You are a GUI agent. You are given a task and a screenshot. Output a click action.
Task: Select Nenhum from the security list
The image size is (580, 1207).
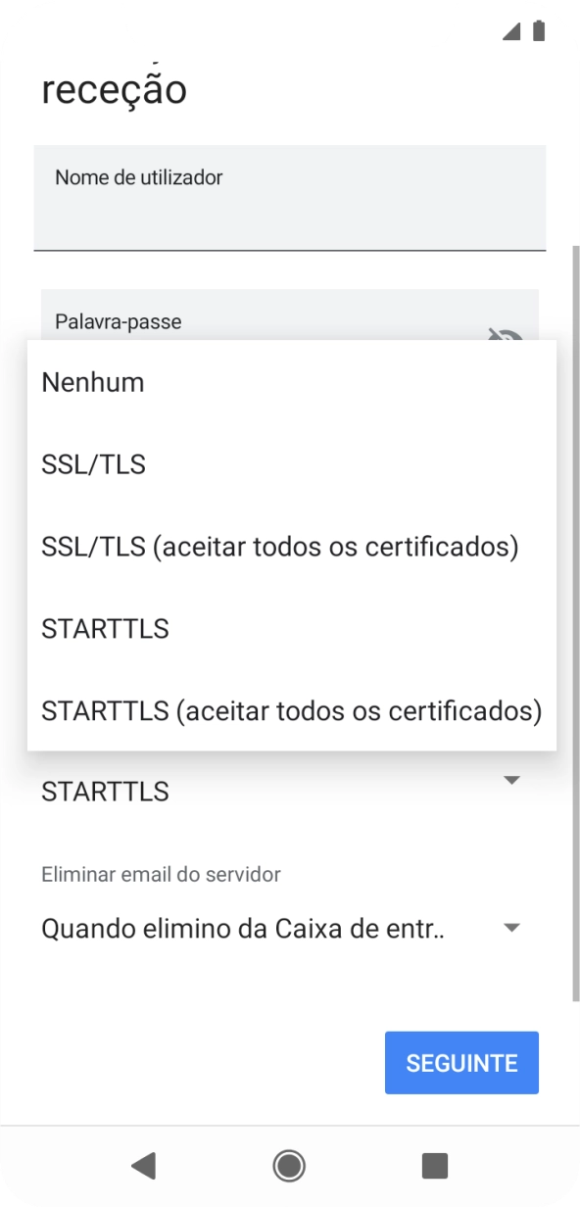[x=92, y=382]
